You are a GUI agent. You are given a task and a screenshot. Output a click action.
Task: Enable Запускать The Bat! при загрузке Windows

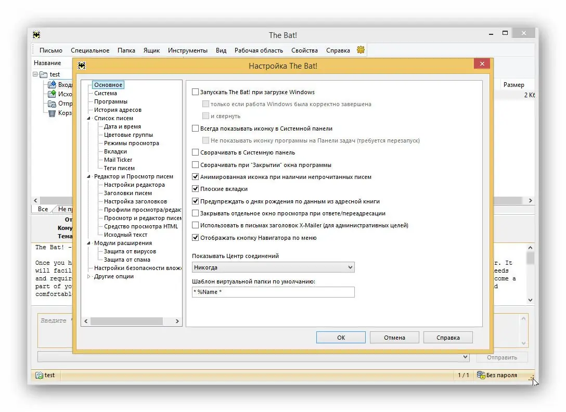click(195, 92)
